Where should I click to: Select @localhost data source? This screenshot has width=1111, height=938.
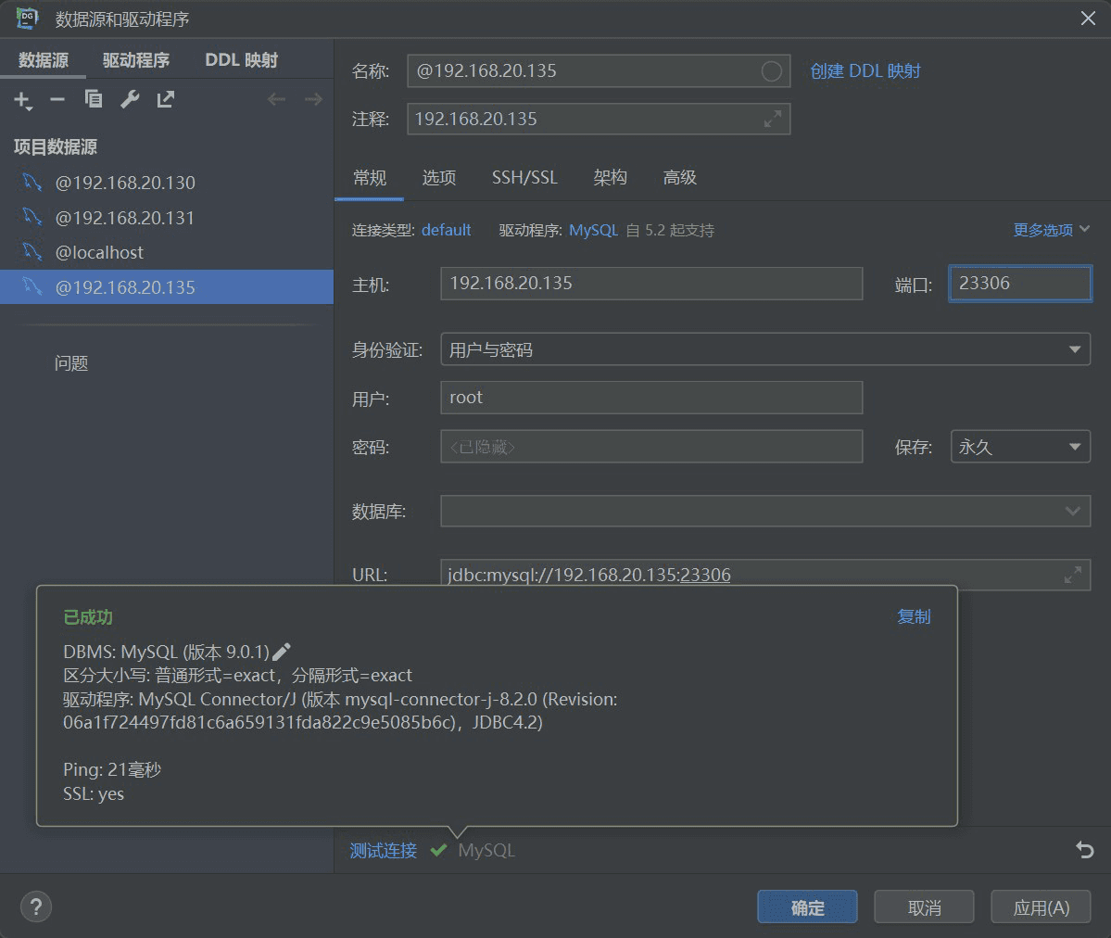pos(167,252)
